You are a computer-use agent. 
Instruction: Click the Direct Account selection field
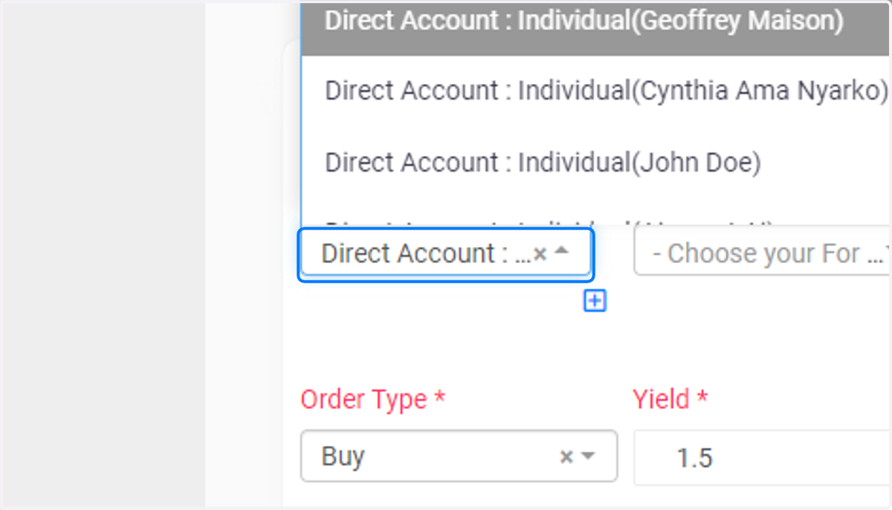point(446,255)
